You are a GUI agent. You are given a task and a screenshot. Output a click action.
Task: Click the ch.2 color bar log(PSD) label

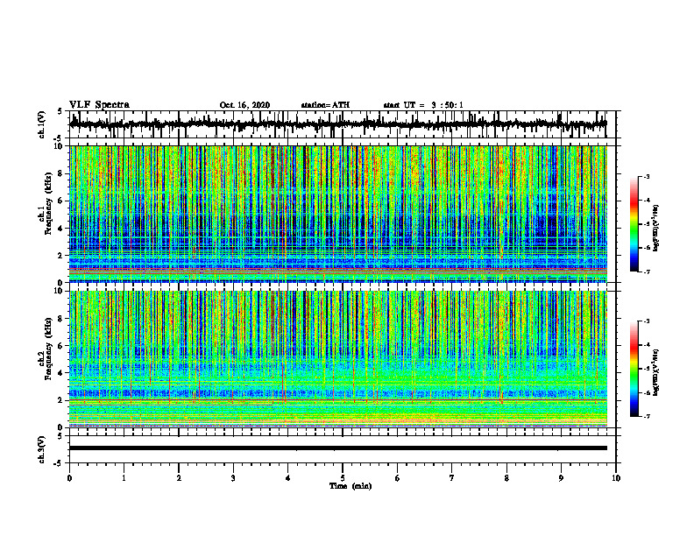tap(656, 372)
